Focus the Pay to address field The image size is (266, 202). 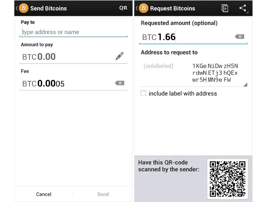pos(74,32)
